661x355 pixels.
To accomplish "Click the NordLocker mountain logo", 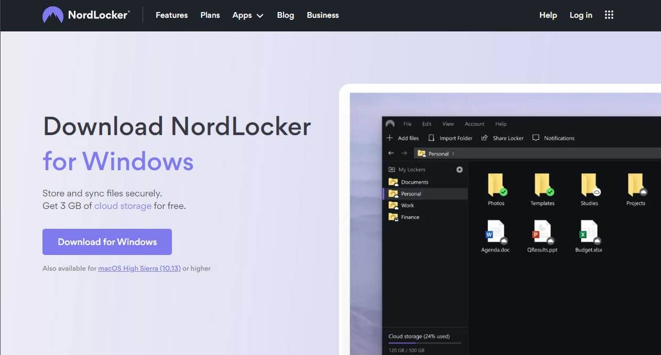I will coord(52,15).
